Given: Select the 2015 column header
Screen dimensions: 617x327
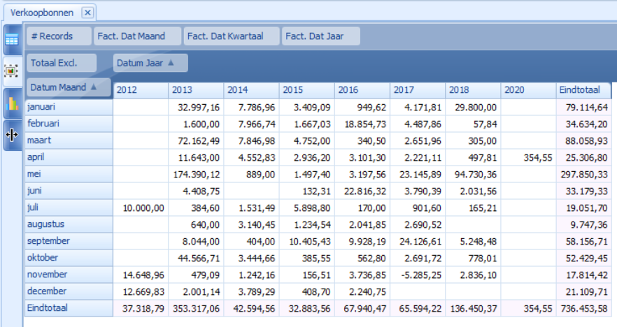Looking at the screenshot, I should point(307,90).
